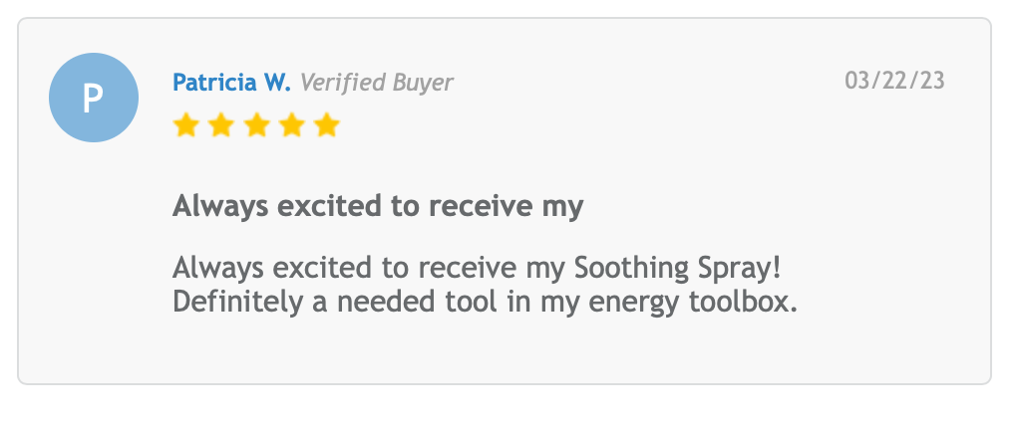Click the word "toolbox." ending the review
Image resolution: width=1019 pixels, height=430 pixels.
pyautogui.click(x=745, y=302)
